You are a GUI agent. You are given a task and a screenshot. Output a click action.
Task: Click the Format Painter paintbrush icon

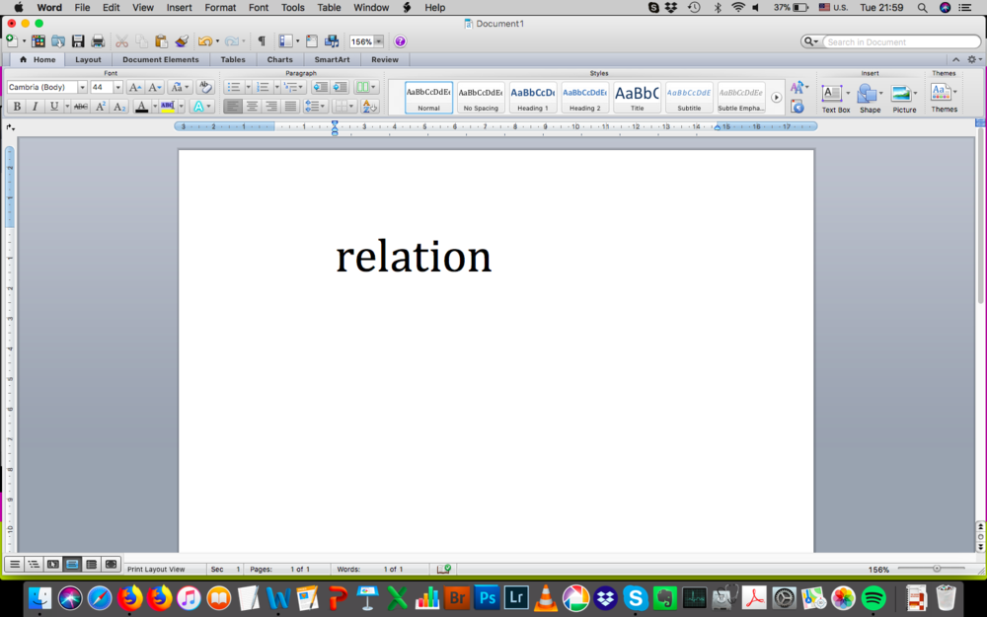(x=182, y=41)
